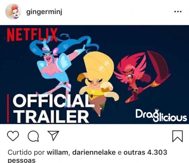Open the three-dot post options menu

pos(178,12)
